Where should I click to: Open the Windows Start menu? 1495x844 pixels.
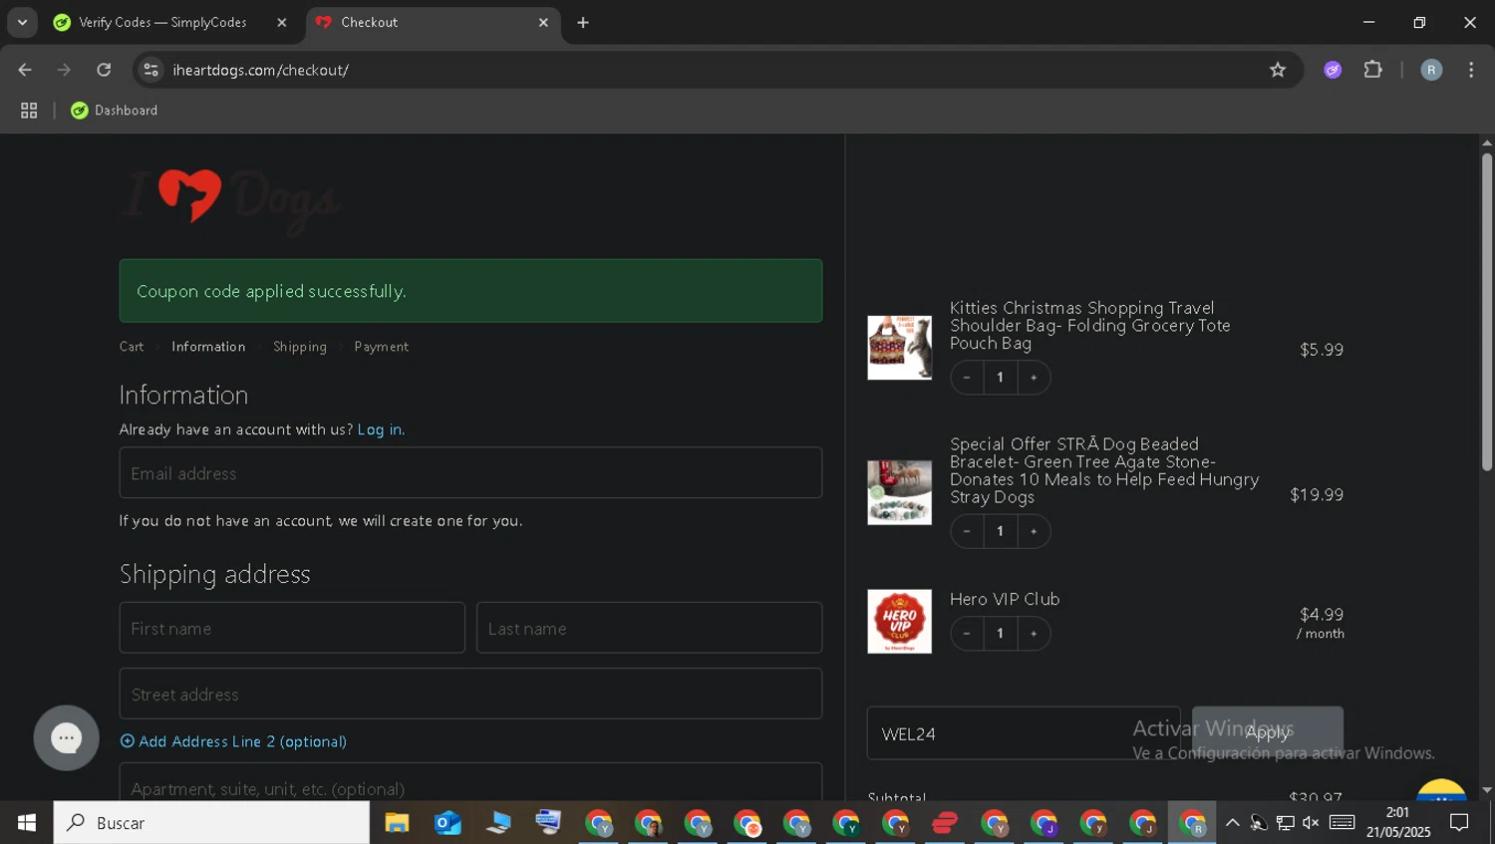coord(27,823)
